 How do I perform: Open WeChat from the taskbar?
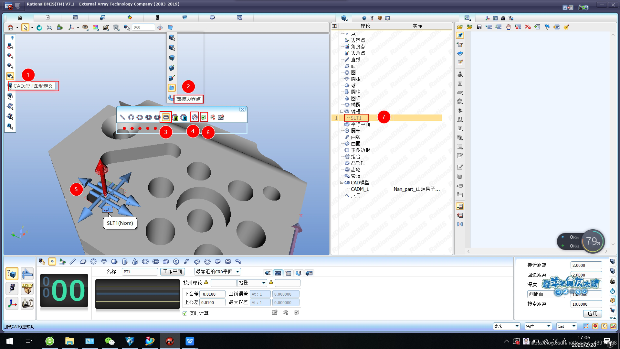pos(110,341)
